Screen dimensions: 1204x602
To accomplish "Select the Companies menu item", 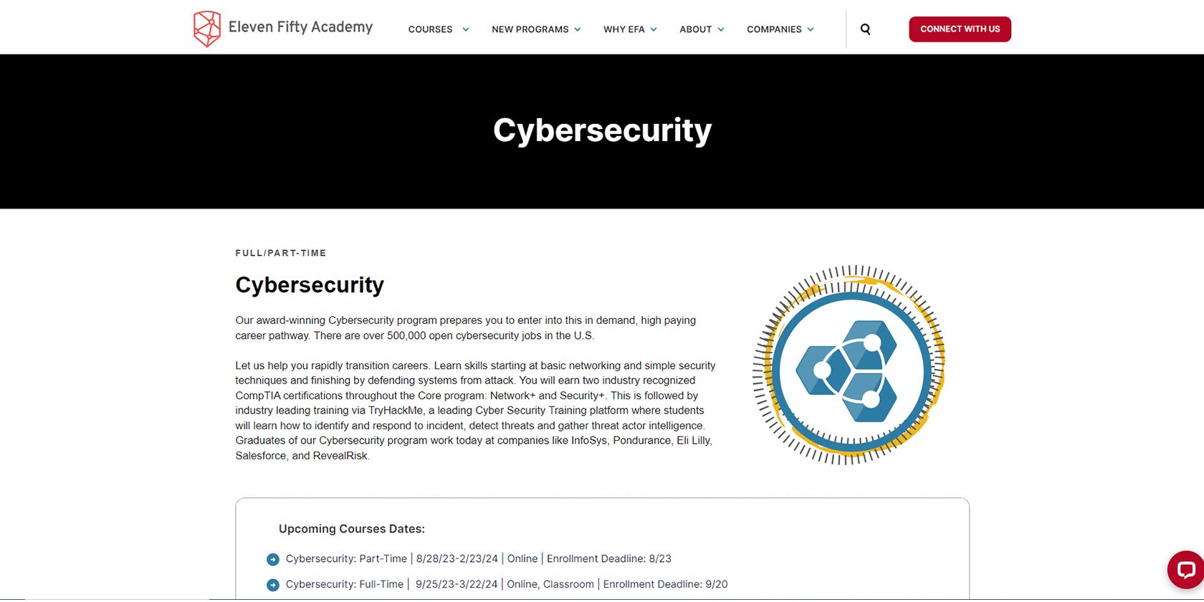I will (x=774, y=29).
